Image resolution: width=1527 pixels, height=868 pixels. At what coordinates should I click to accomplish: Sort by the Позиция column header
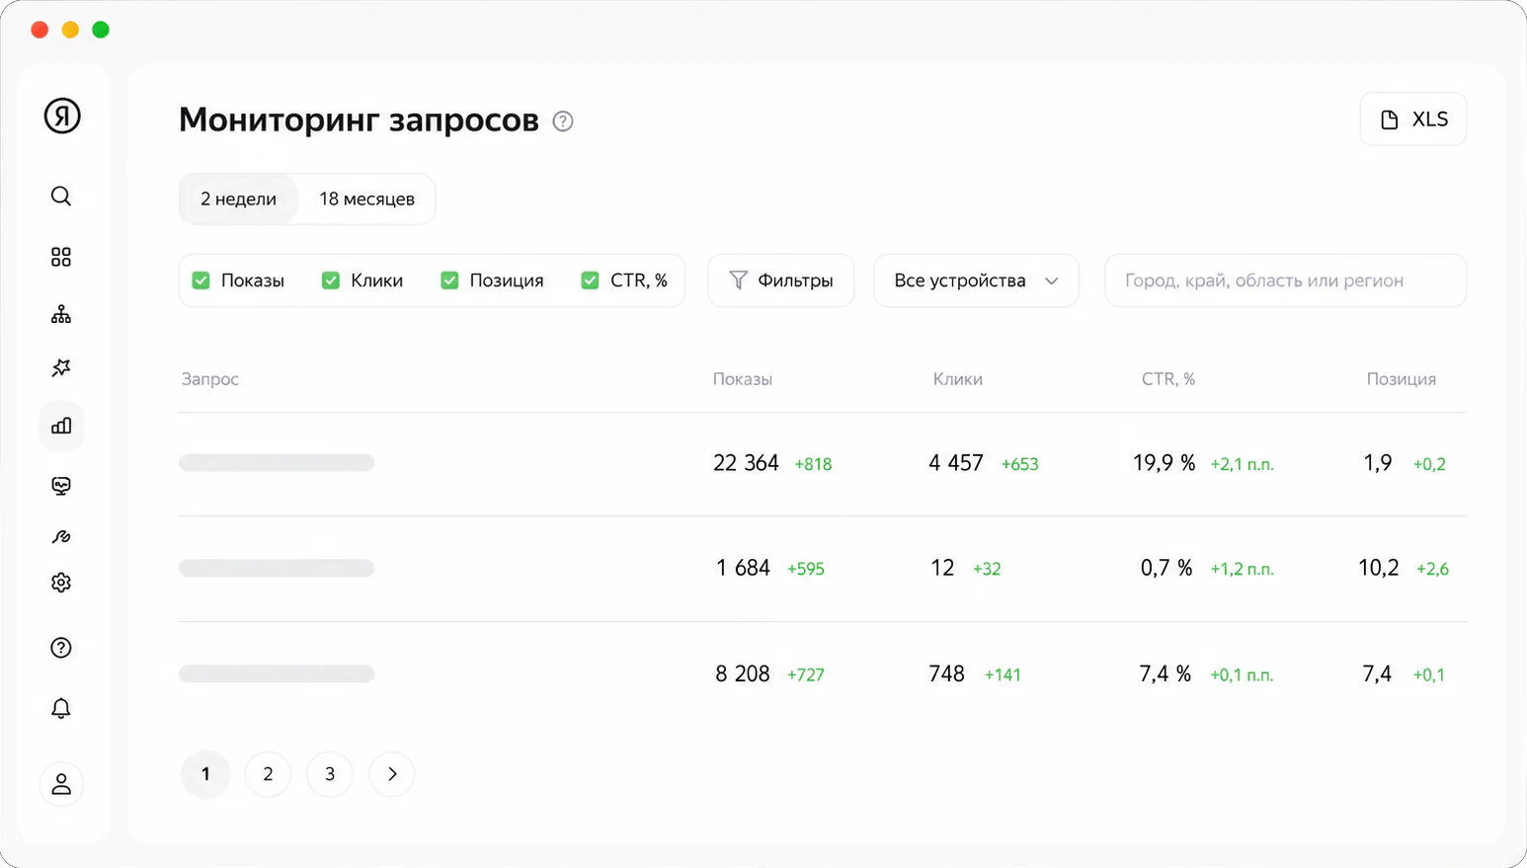(1402, 379)
